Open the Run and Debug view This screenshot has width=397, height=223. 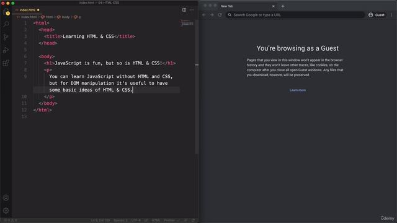(6, 50)
